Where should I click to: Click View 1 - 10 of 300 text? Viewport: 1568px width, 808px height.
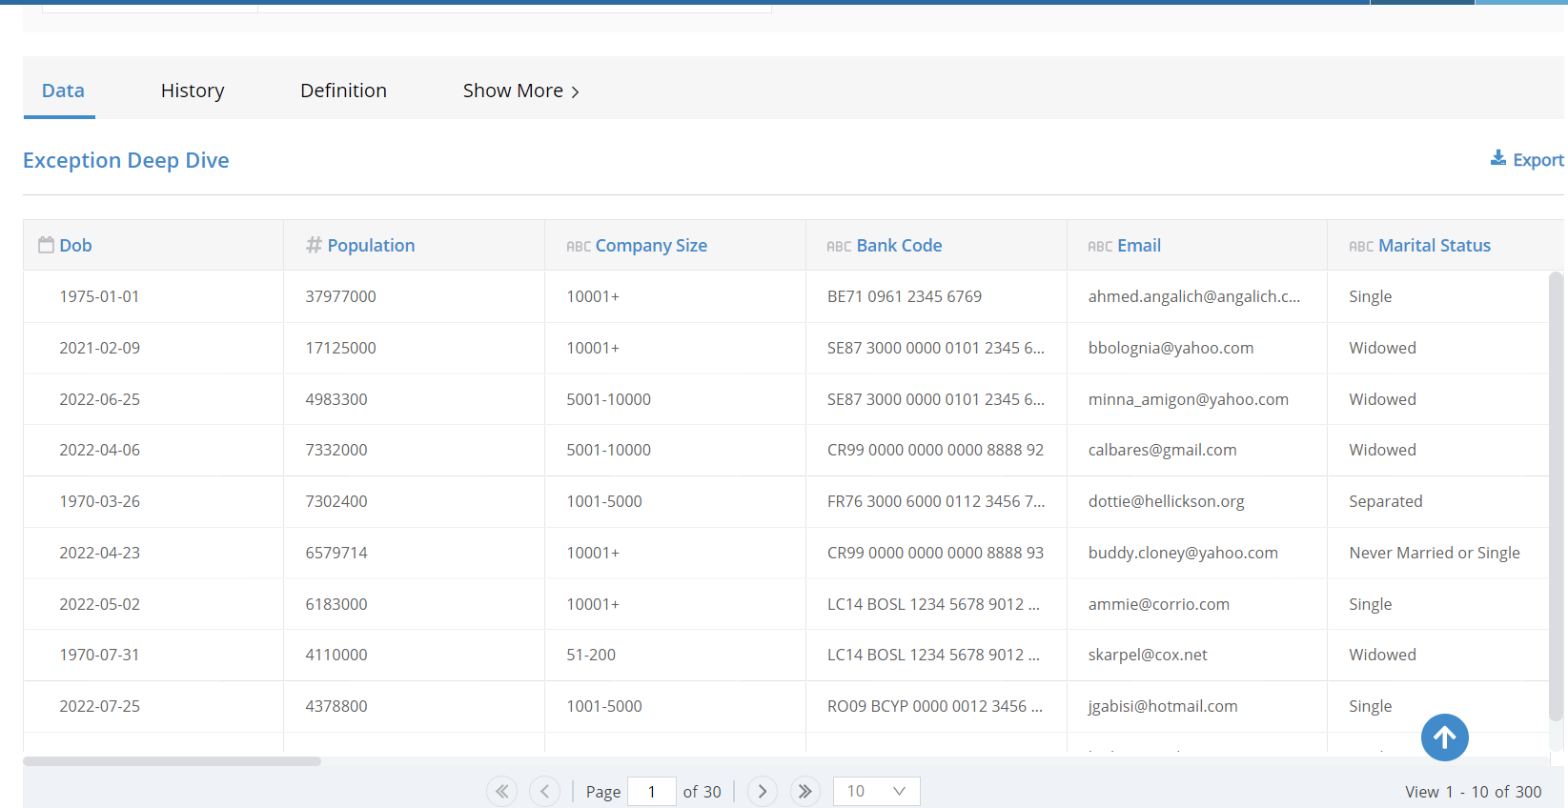click(1473, 792)
